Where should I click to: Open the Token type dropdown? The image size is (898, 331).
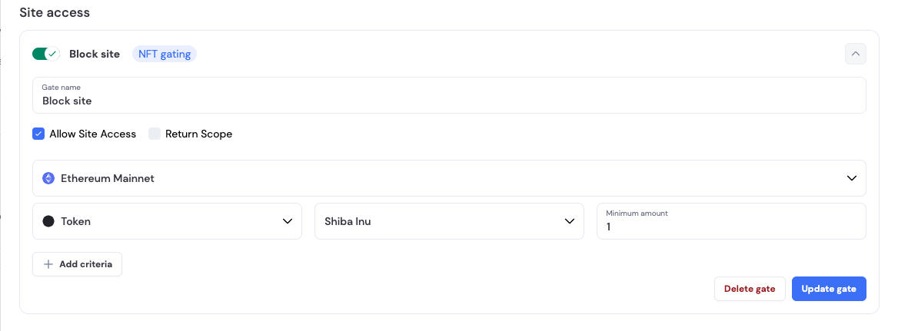(168, 221)
